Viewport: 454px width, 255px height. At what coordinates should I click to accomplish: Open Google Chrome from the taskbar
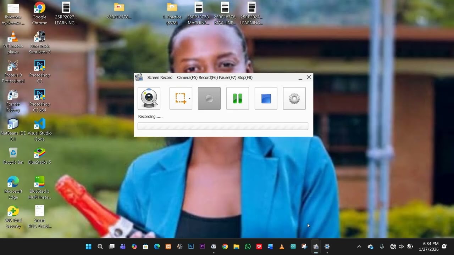225,246
